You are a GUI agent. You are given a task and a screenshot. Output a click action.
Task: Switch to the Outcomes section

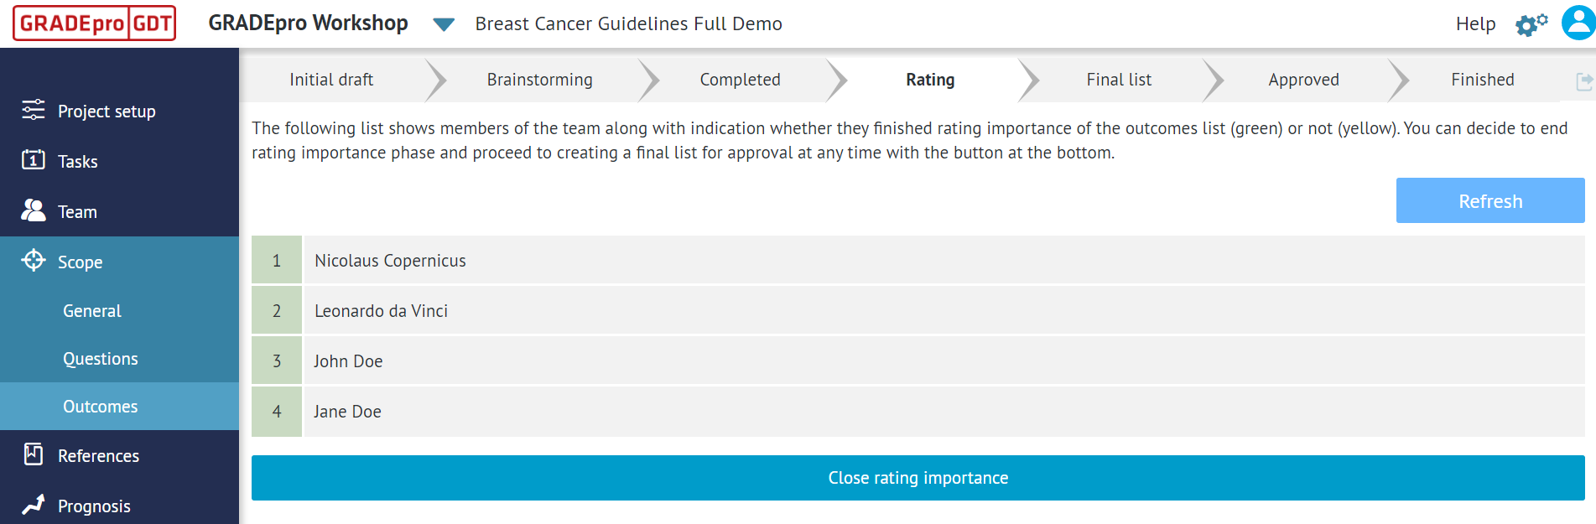tap(100, 406)
